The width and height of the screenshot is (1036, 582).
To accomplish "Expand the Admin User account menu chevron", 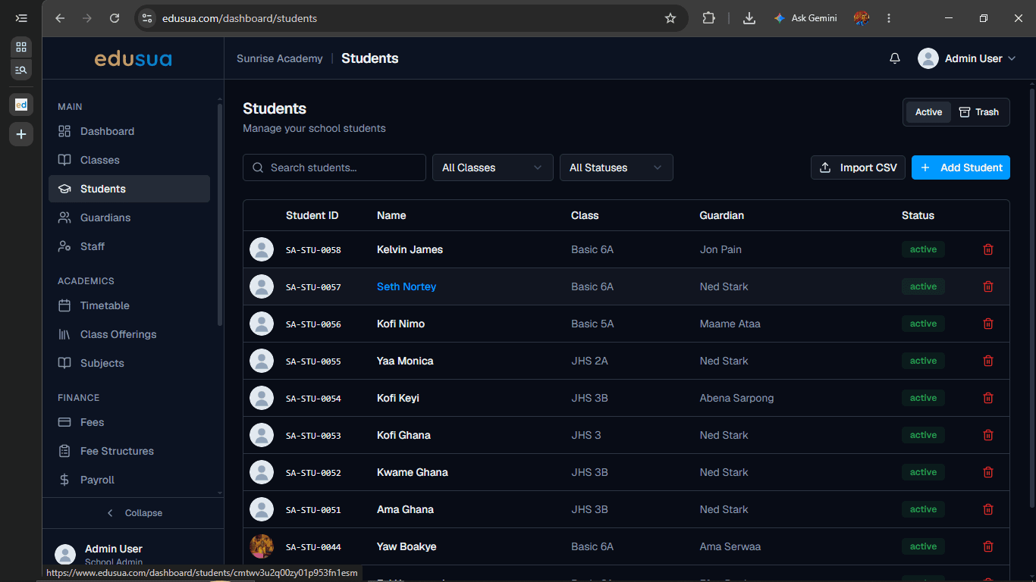I will click(1011, 58).
